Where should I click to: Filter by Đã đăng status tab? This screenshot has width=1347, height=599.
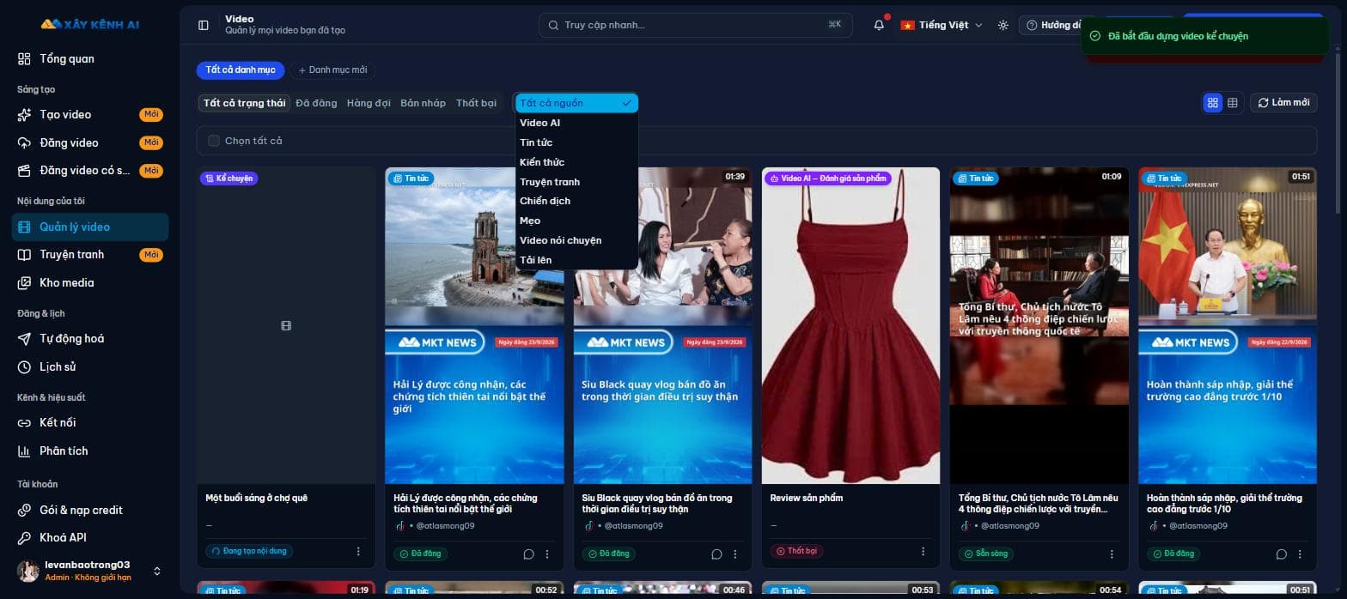tap(316, 103)
